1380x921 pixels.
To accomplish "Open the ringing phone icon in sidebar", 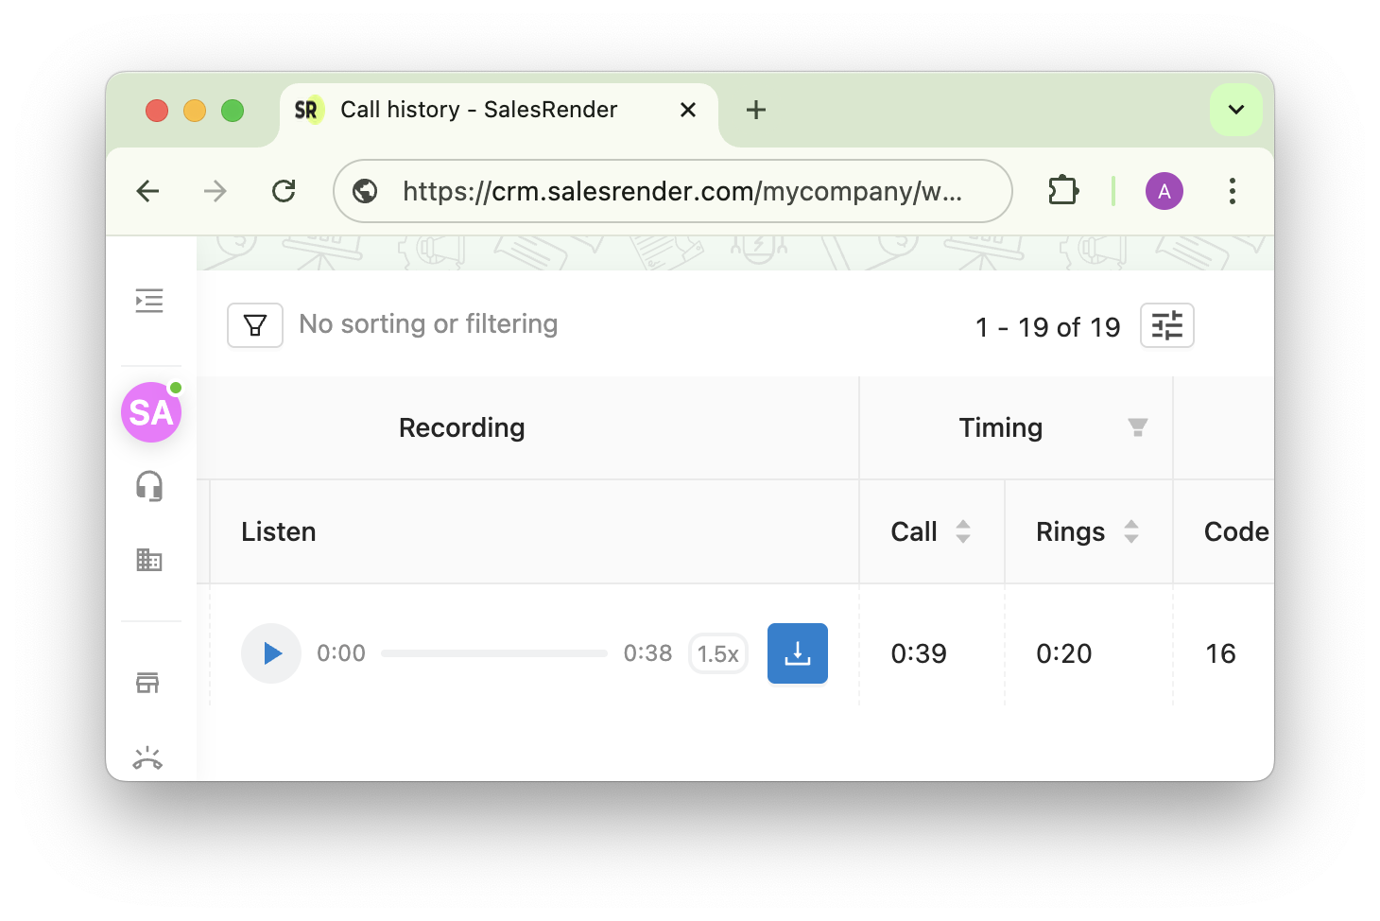I will pos(147,758).
